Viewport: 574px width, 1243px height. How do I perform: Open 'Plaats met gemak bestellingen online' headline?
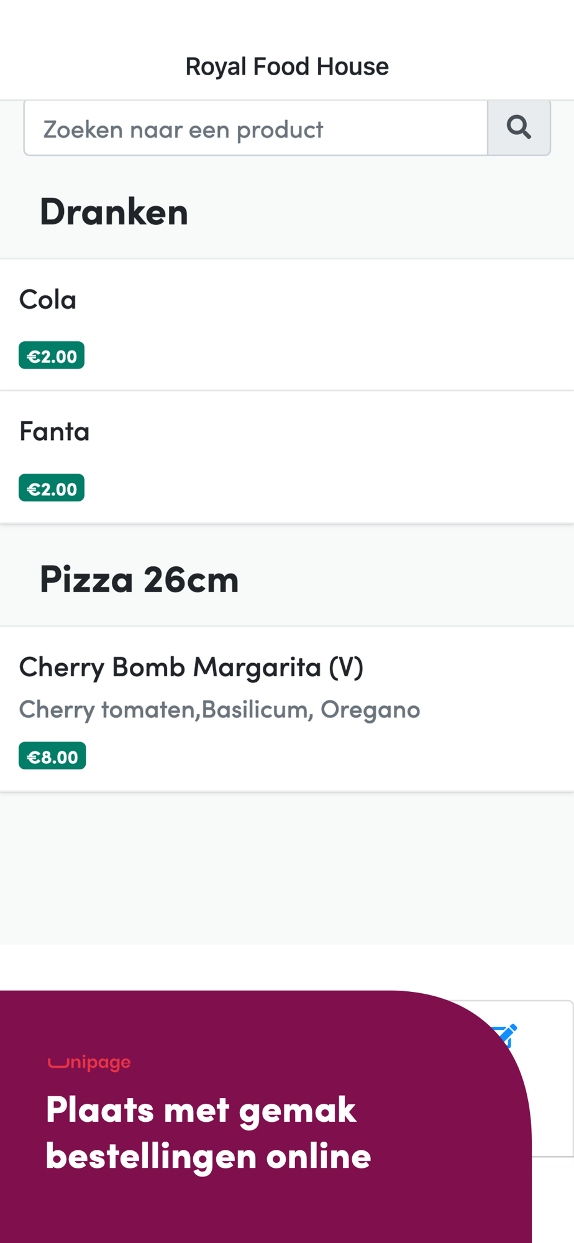(x=208, y=1132)
